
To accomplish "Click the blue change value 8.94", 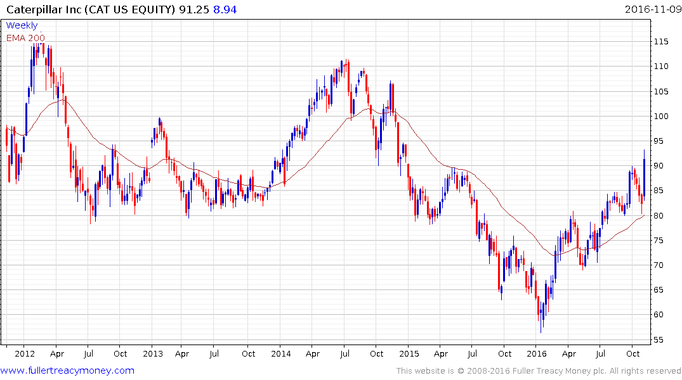I will tap(225, 9).
